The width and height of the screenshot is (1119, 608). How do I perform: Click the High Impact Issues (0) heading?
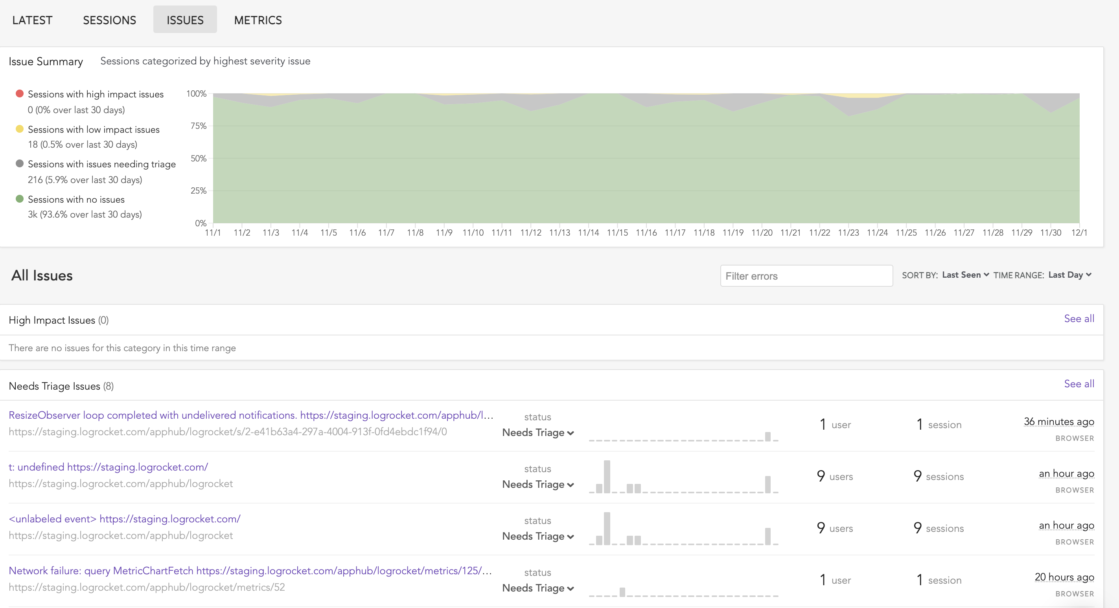(59, 320)
